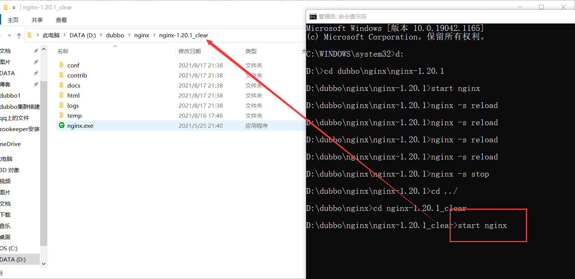The image size is (575, 279).
Task: Click 'cd ../' command line in terminal
Action: pyautogui.click(x=382, y=191)
